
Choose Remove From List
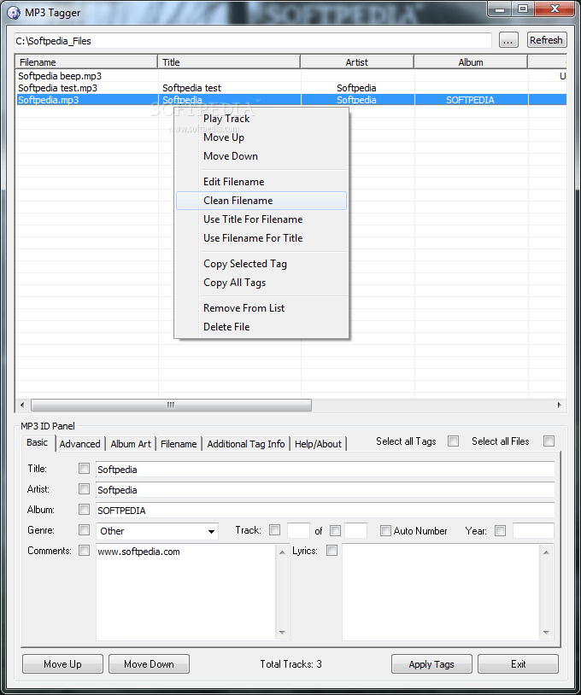261,308
